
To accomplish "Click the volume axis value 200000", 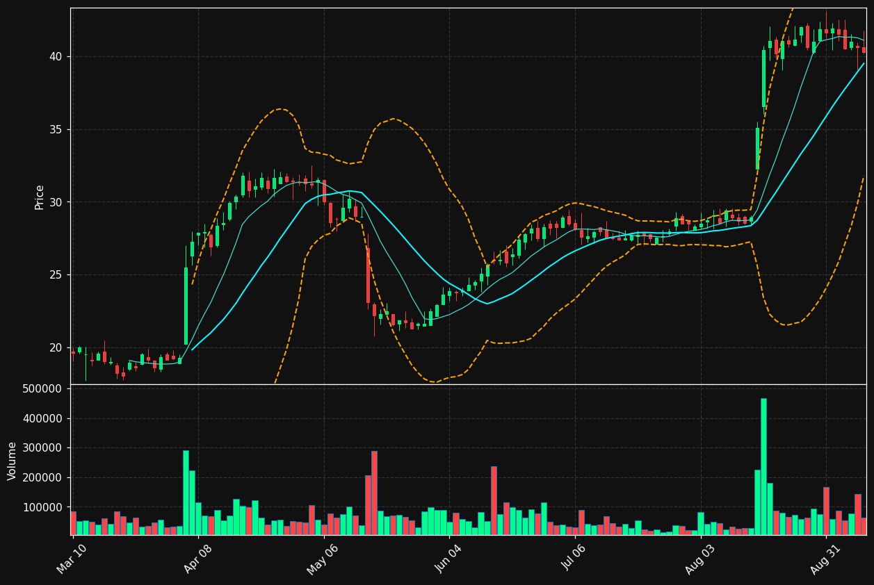I will pyautogui.click(x=42, y=478).
